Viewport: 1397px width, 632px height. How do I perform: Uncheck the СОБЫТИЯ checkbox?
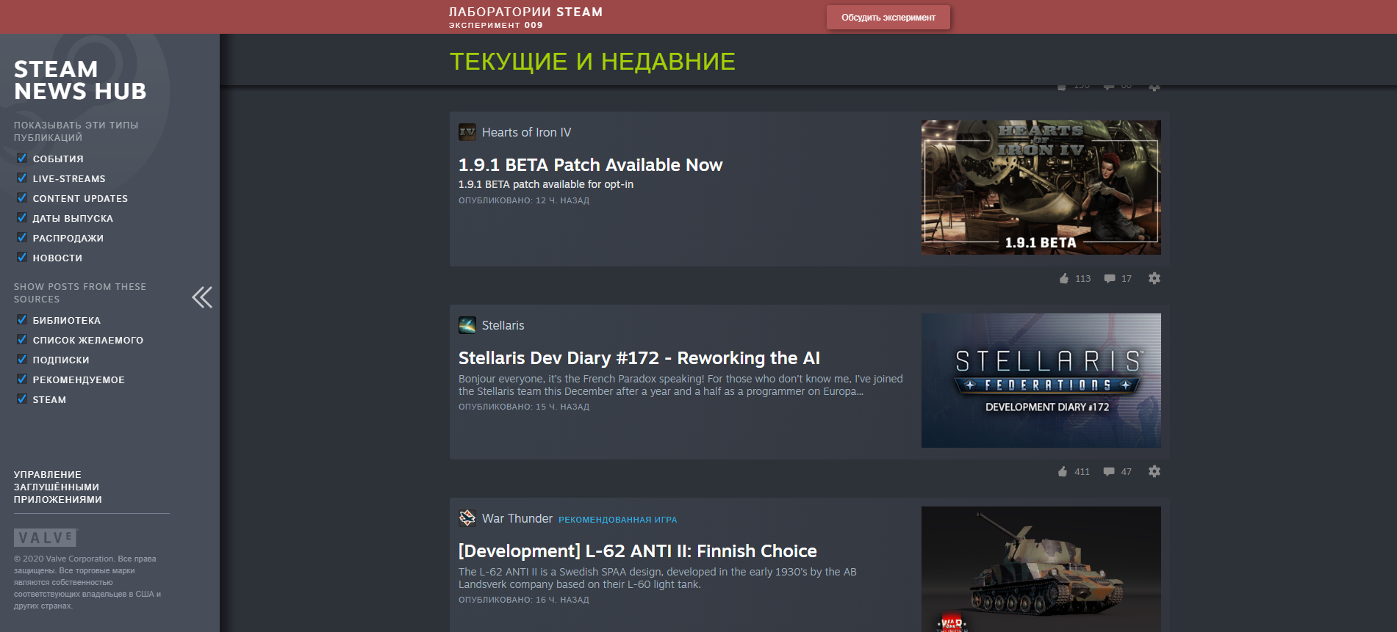point(22,159)
